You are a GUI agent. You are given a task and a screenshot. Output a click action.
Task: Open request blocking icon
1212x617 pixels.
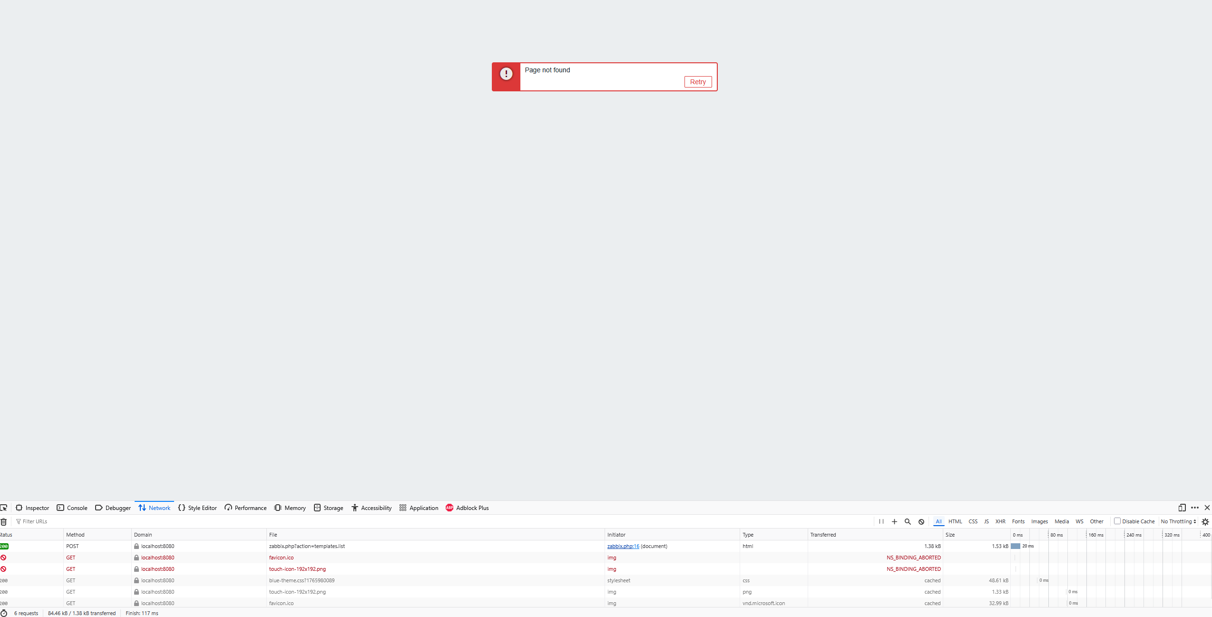pyautogui.click(x=921, y=521)
